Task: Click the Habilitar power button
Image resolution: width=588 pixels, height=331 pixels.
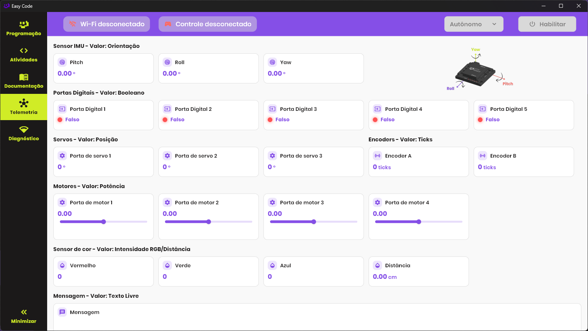Action: tap(547, 24)
